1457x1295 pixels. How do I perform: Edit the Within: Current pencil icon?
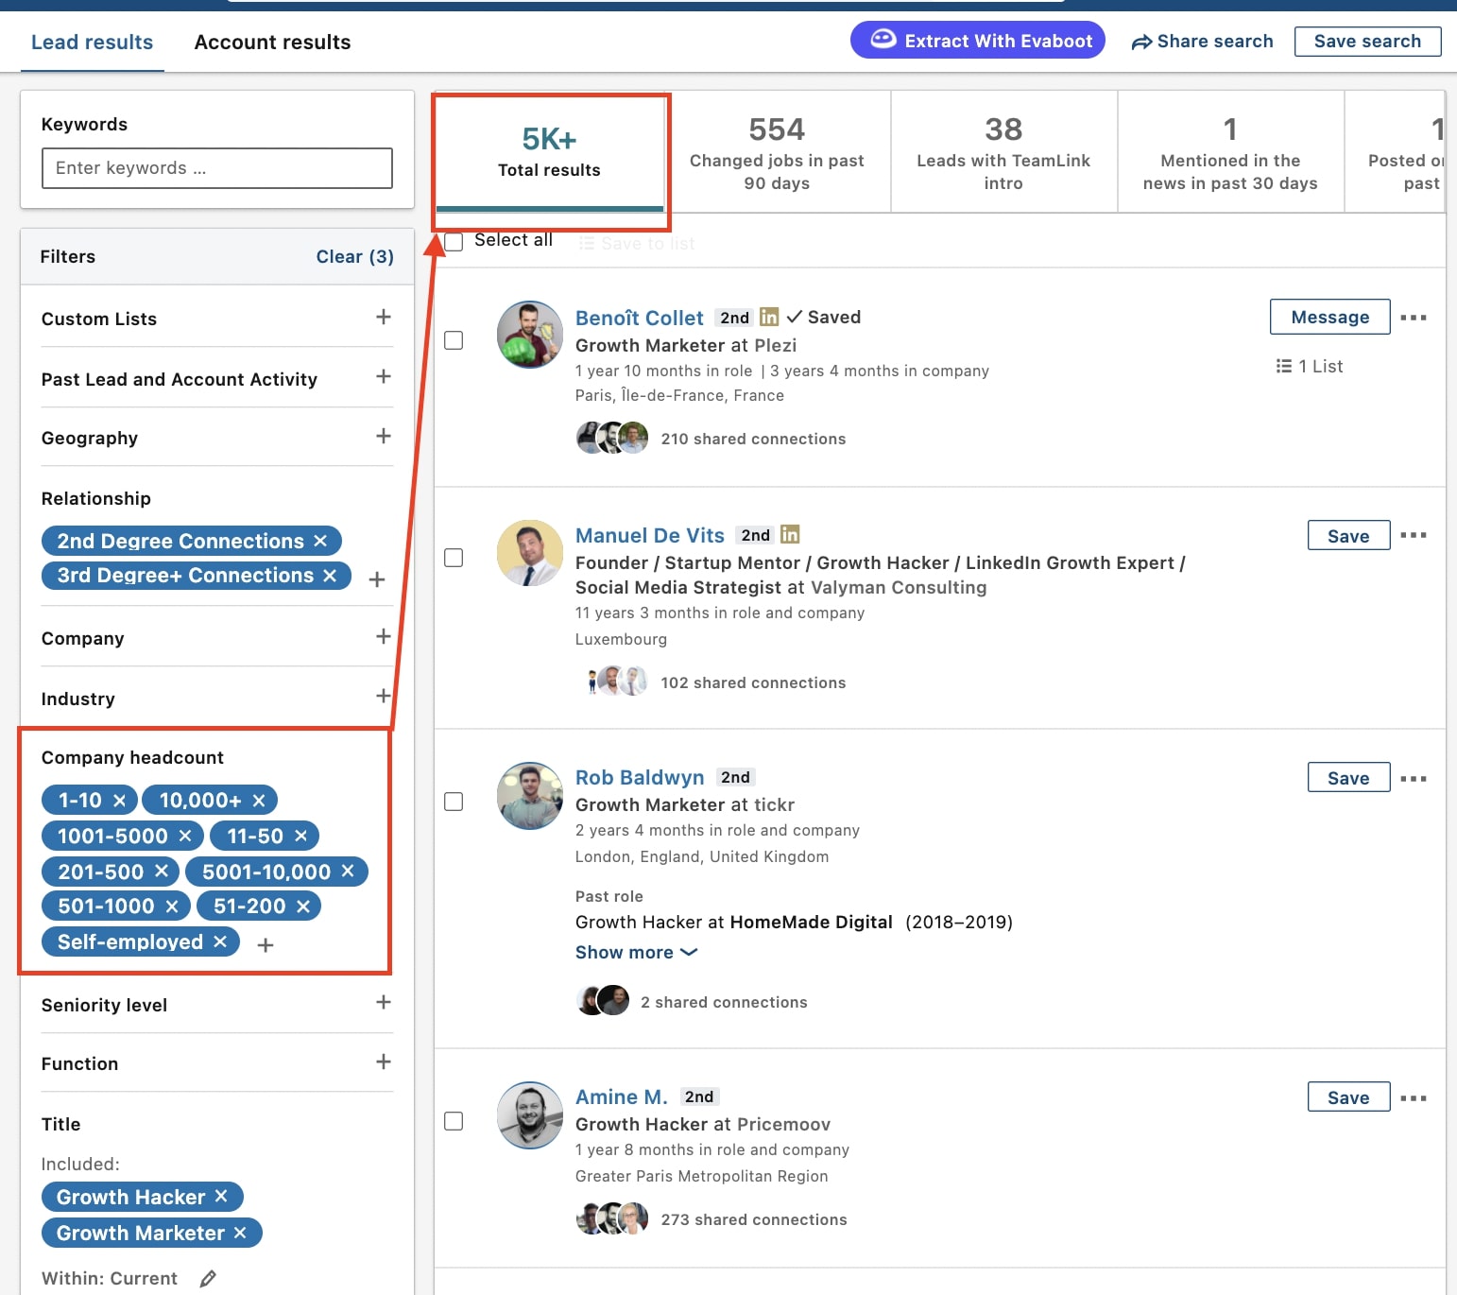coord(208,1278)
